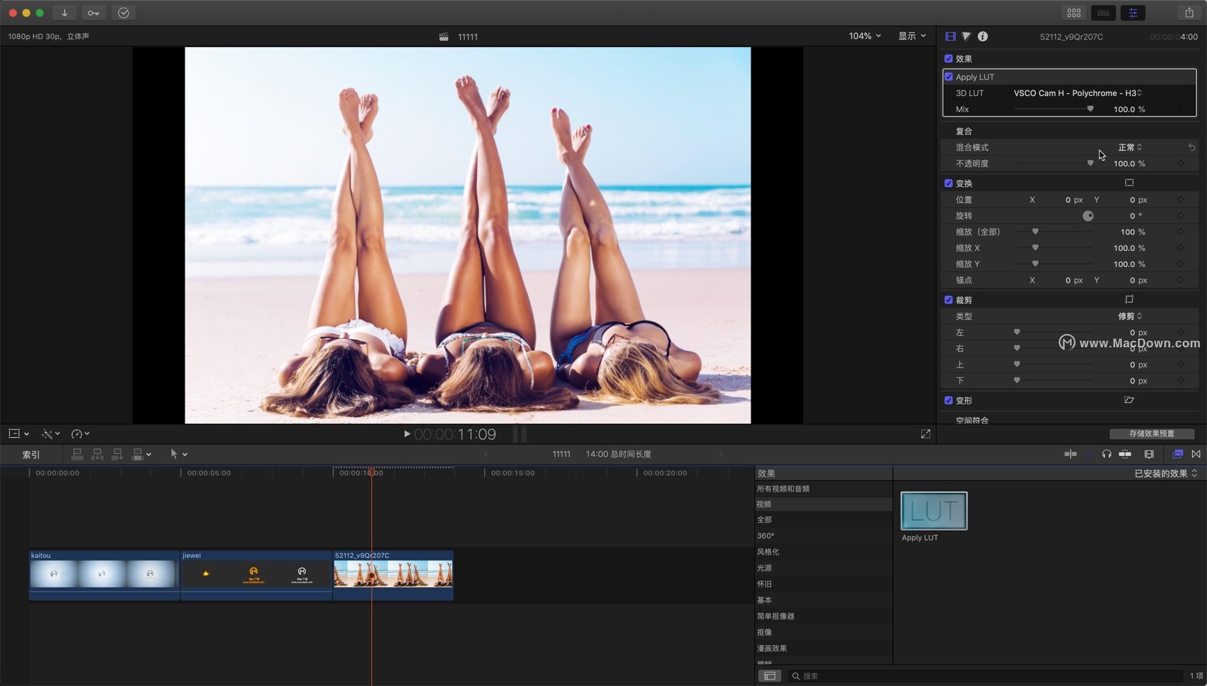
Task: Show the effects browser icon
Action: pos(1177,454)
